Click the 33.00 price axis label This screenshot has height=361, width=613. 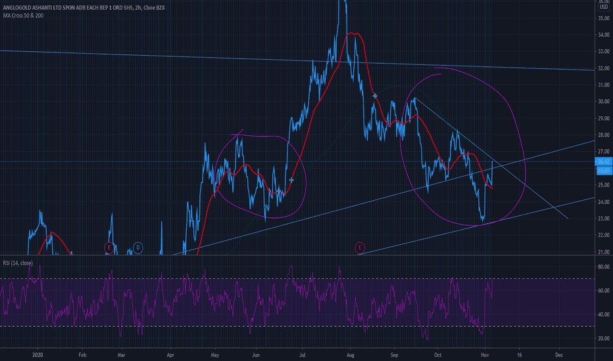604,51
